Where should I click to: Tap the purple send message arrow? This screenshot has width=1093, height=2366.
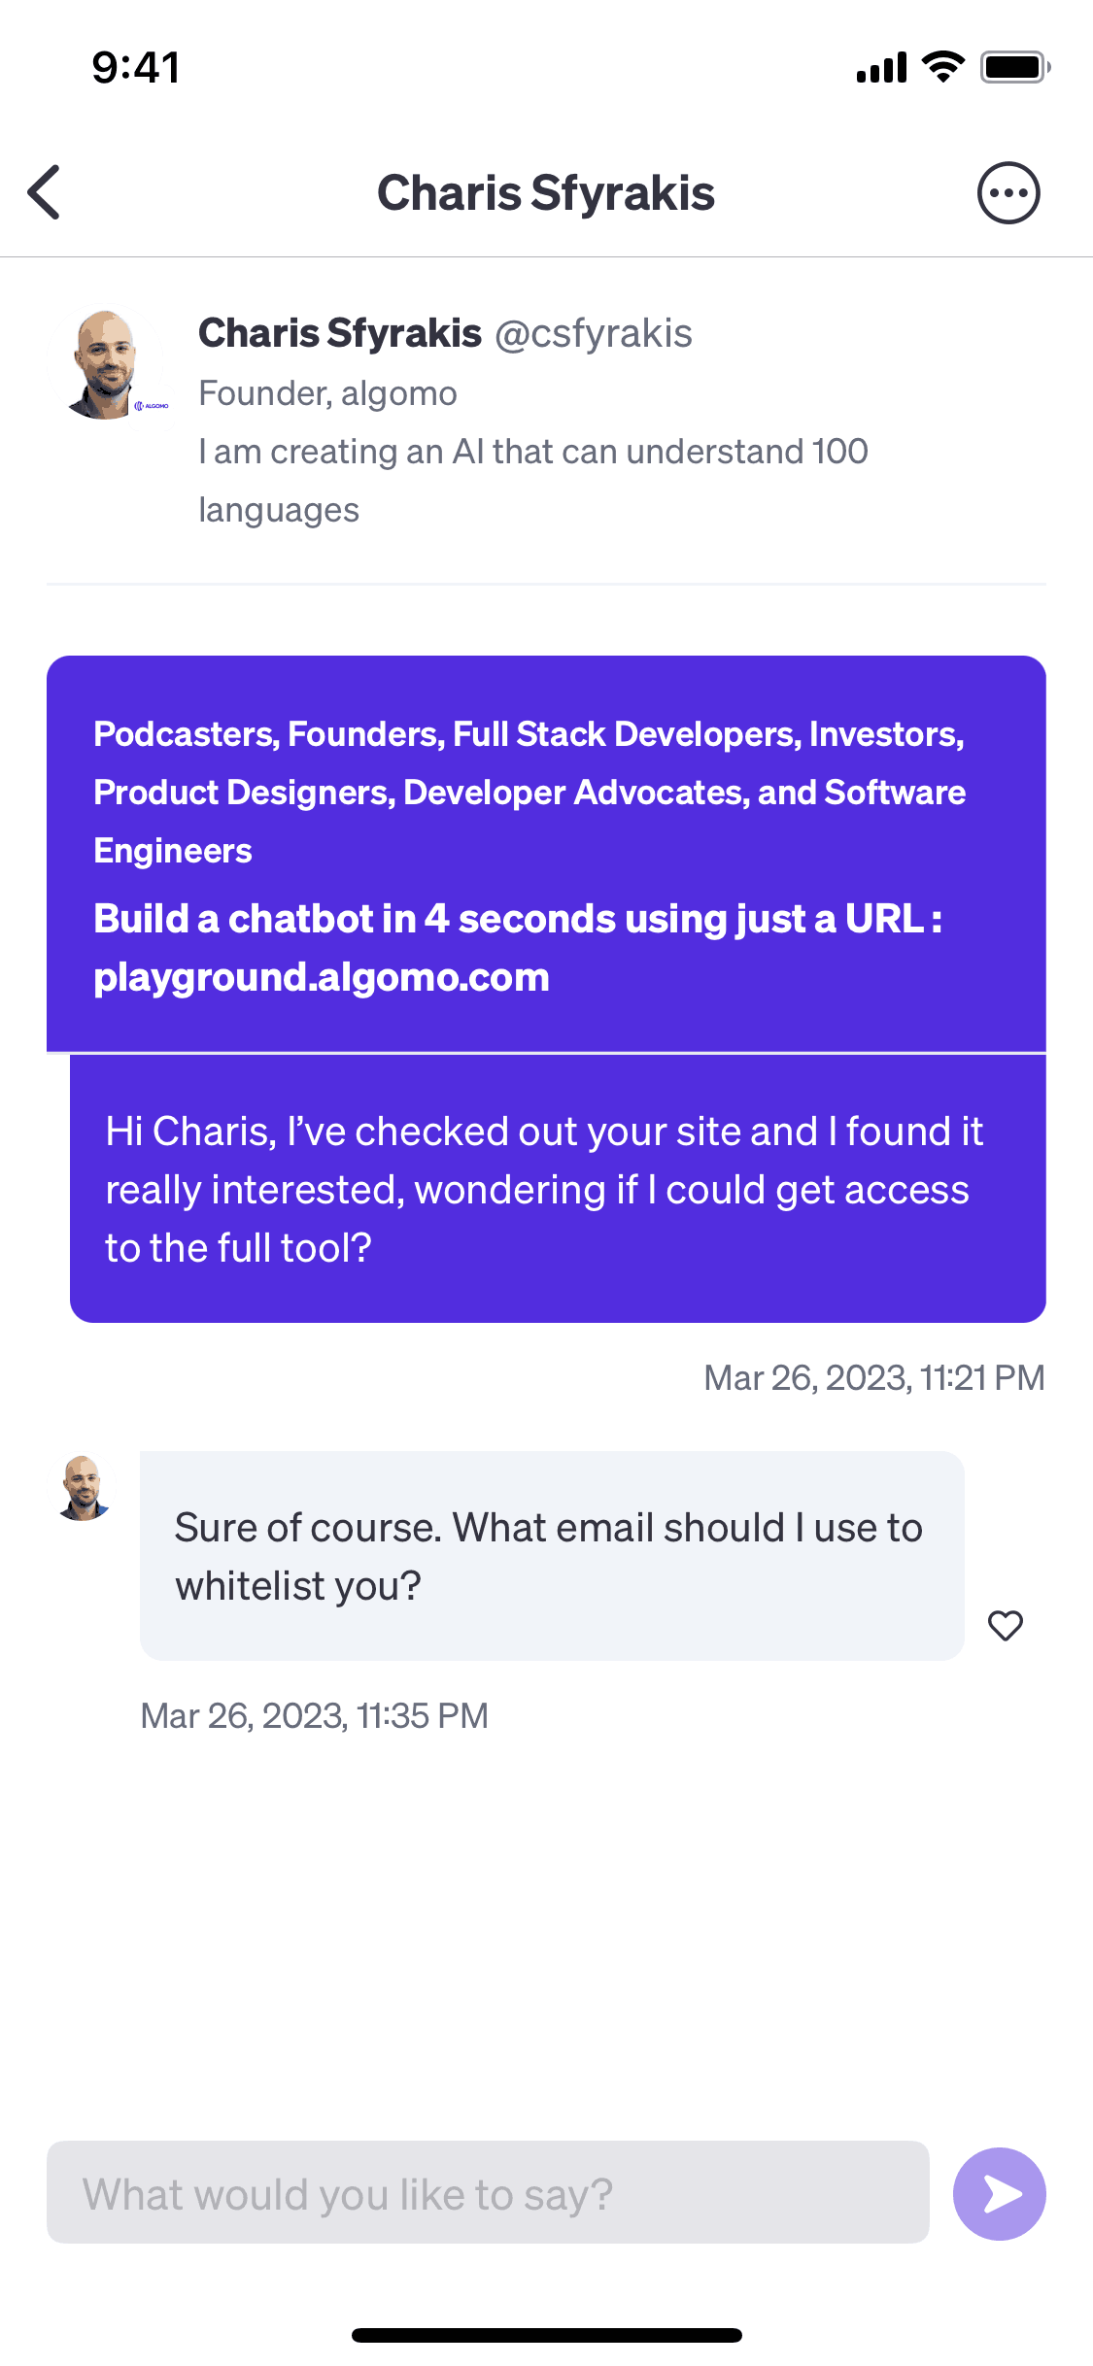(x=999, y=2194)
